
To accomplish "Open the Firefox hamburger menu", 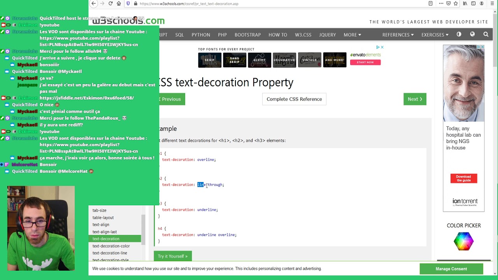I will click(x=492, y=3).
